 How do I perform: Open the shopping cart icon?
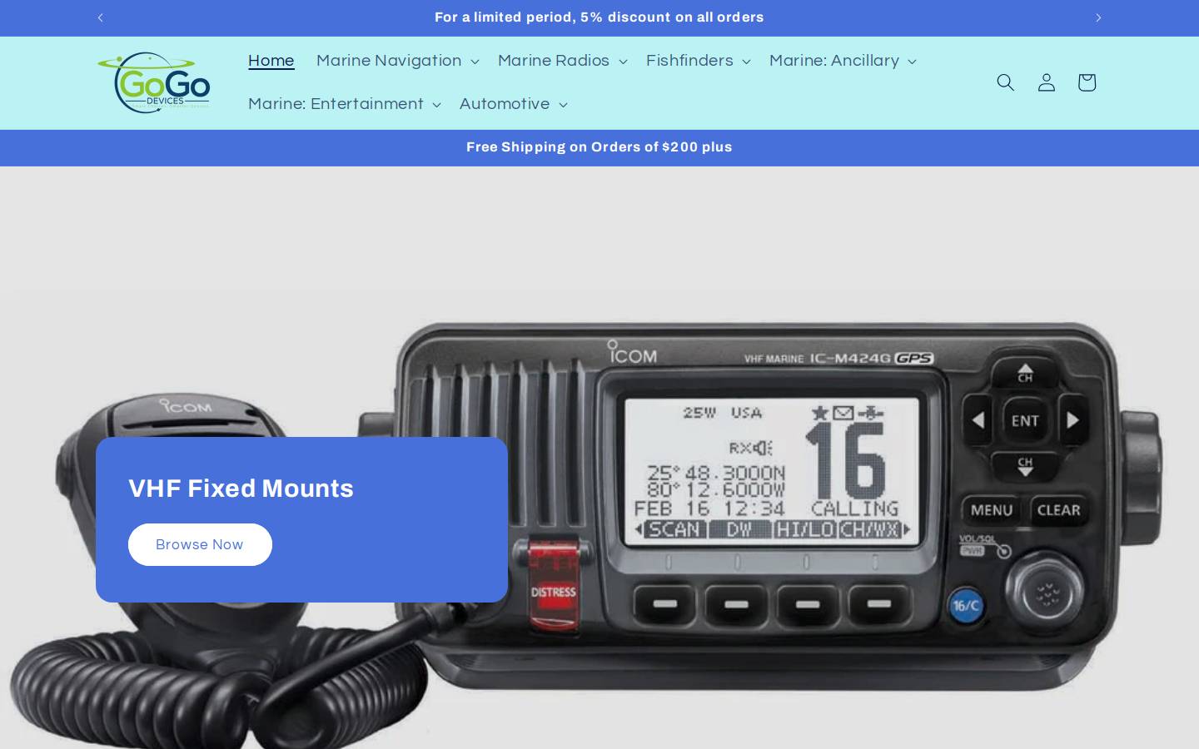1087,82
